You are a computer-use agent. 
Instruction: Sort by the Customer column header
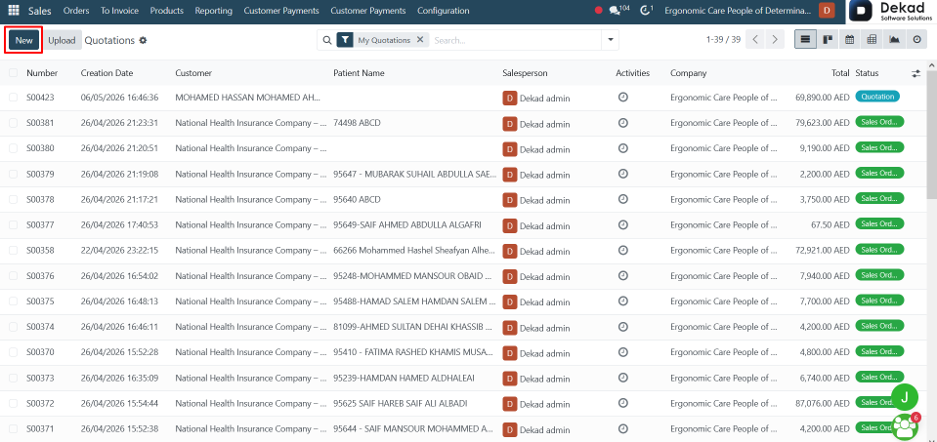(193, 73)
